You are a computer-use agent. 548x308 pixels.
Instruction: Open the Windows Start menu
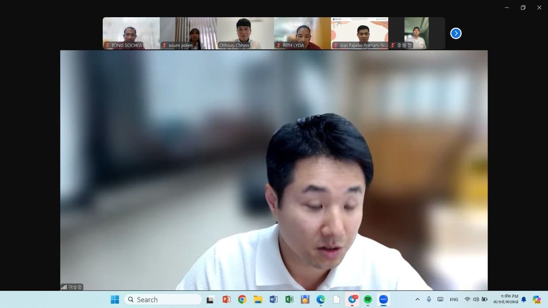tap(115, 299)
